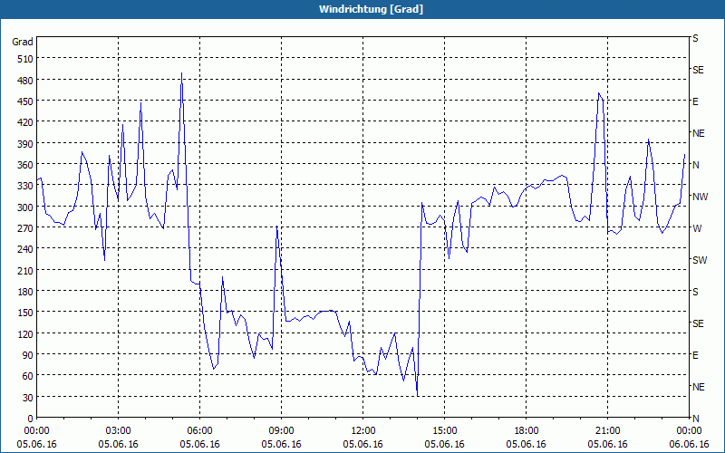
Task: Select the 06.06.16 date label
Action: [x=689, y=444]
